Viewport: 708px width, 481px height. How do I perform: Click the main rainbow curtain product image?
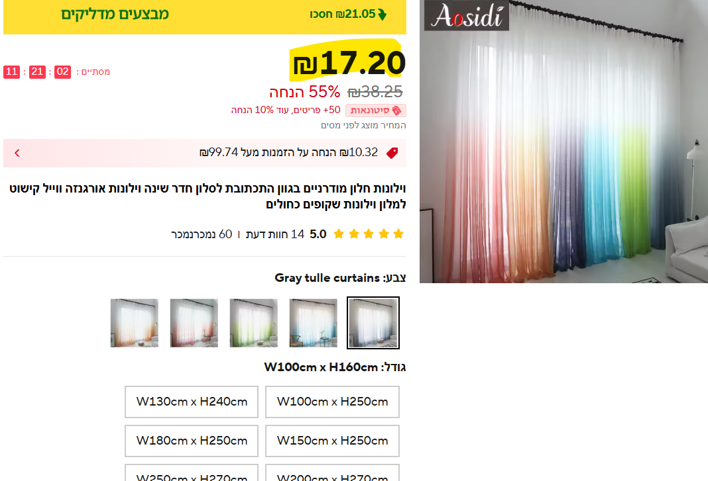(x=563, y=141)
